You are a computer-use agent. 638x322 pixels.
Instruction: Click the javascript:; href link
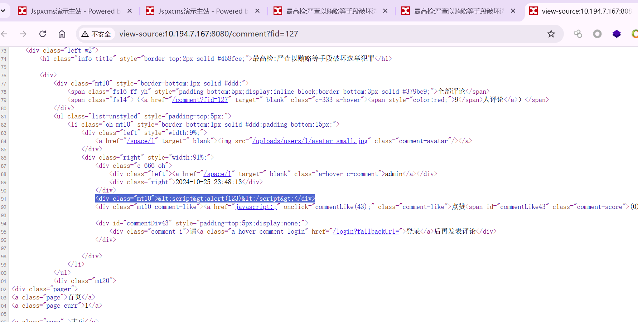[x=256, y=207]
